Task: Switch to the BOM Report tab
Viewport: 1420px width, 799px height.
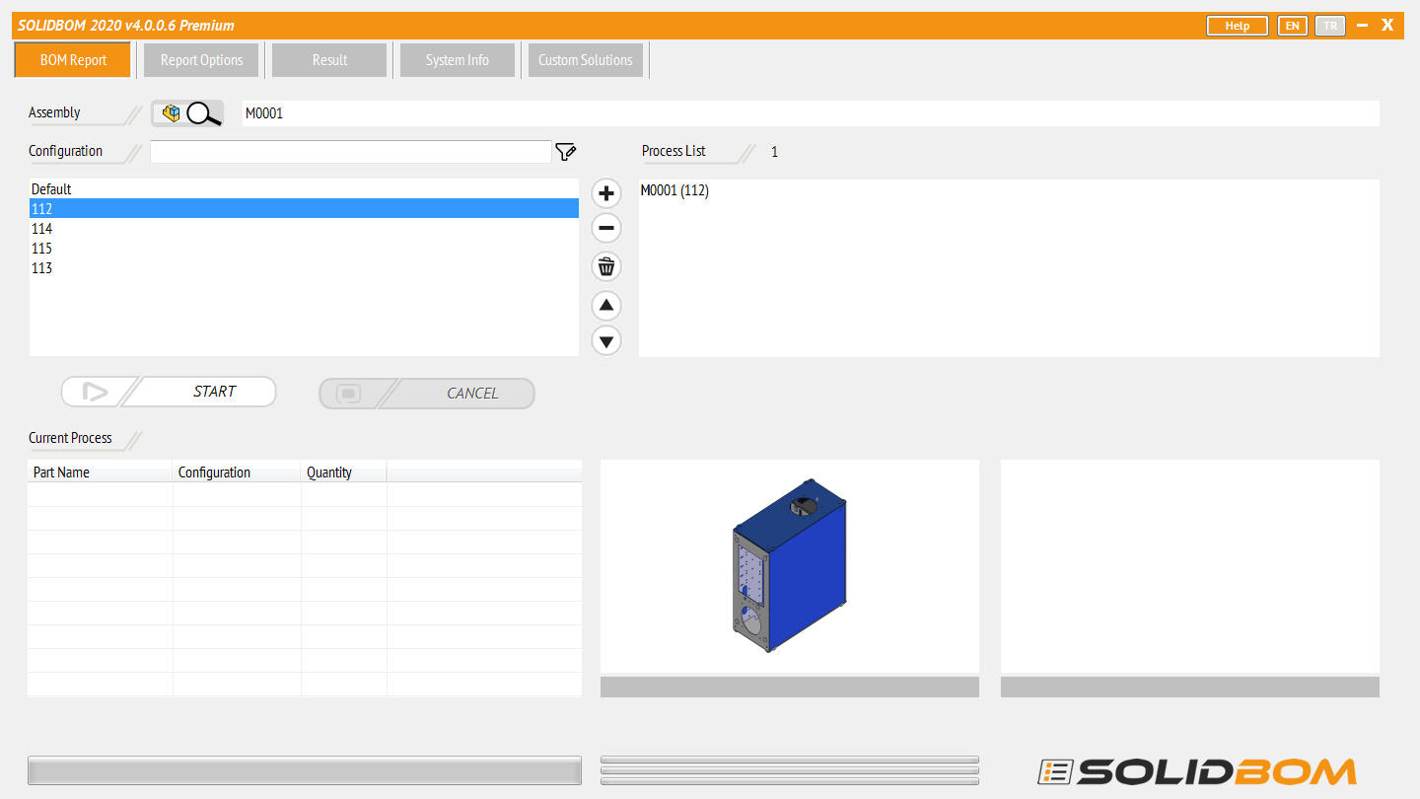Action: click(73, 60)
